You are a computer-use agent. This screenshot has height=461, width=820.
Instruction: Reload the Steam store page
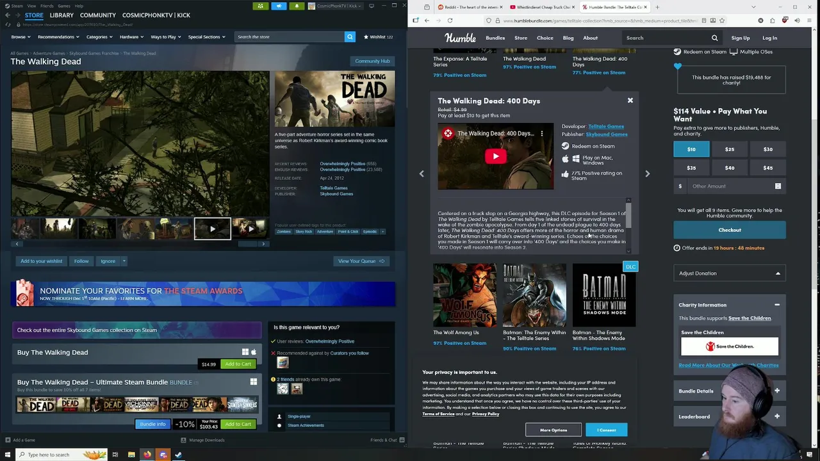click(8, 24)
